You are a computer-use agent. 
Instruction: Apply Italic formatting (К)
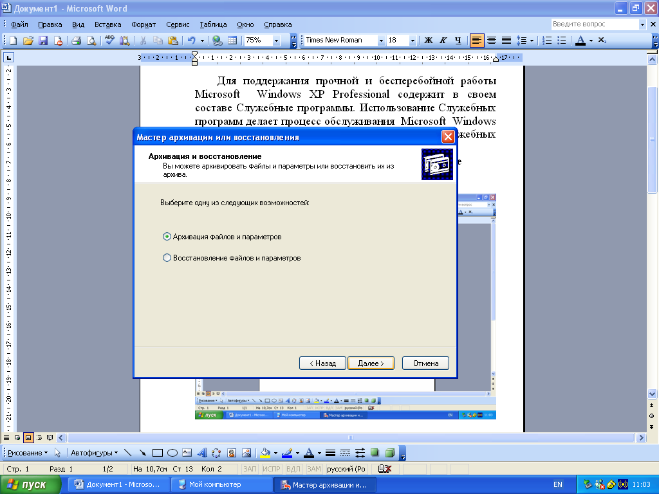[443, 41]
